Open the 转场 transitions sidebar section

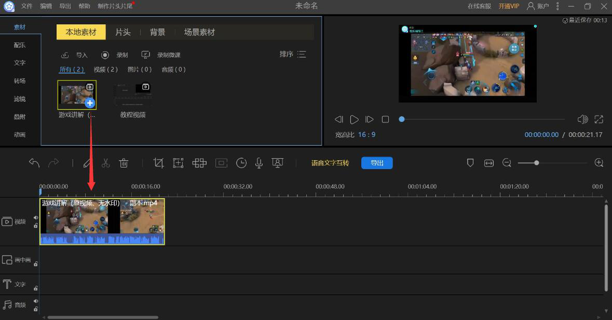(x=20, y=81)
